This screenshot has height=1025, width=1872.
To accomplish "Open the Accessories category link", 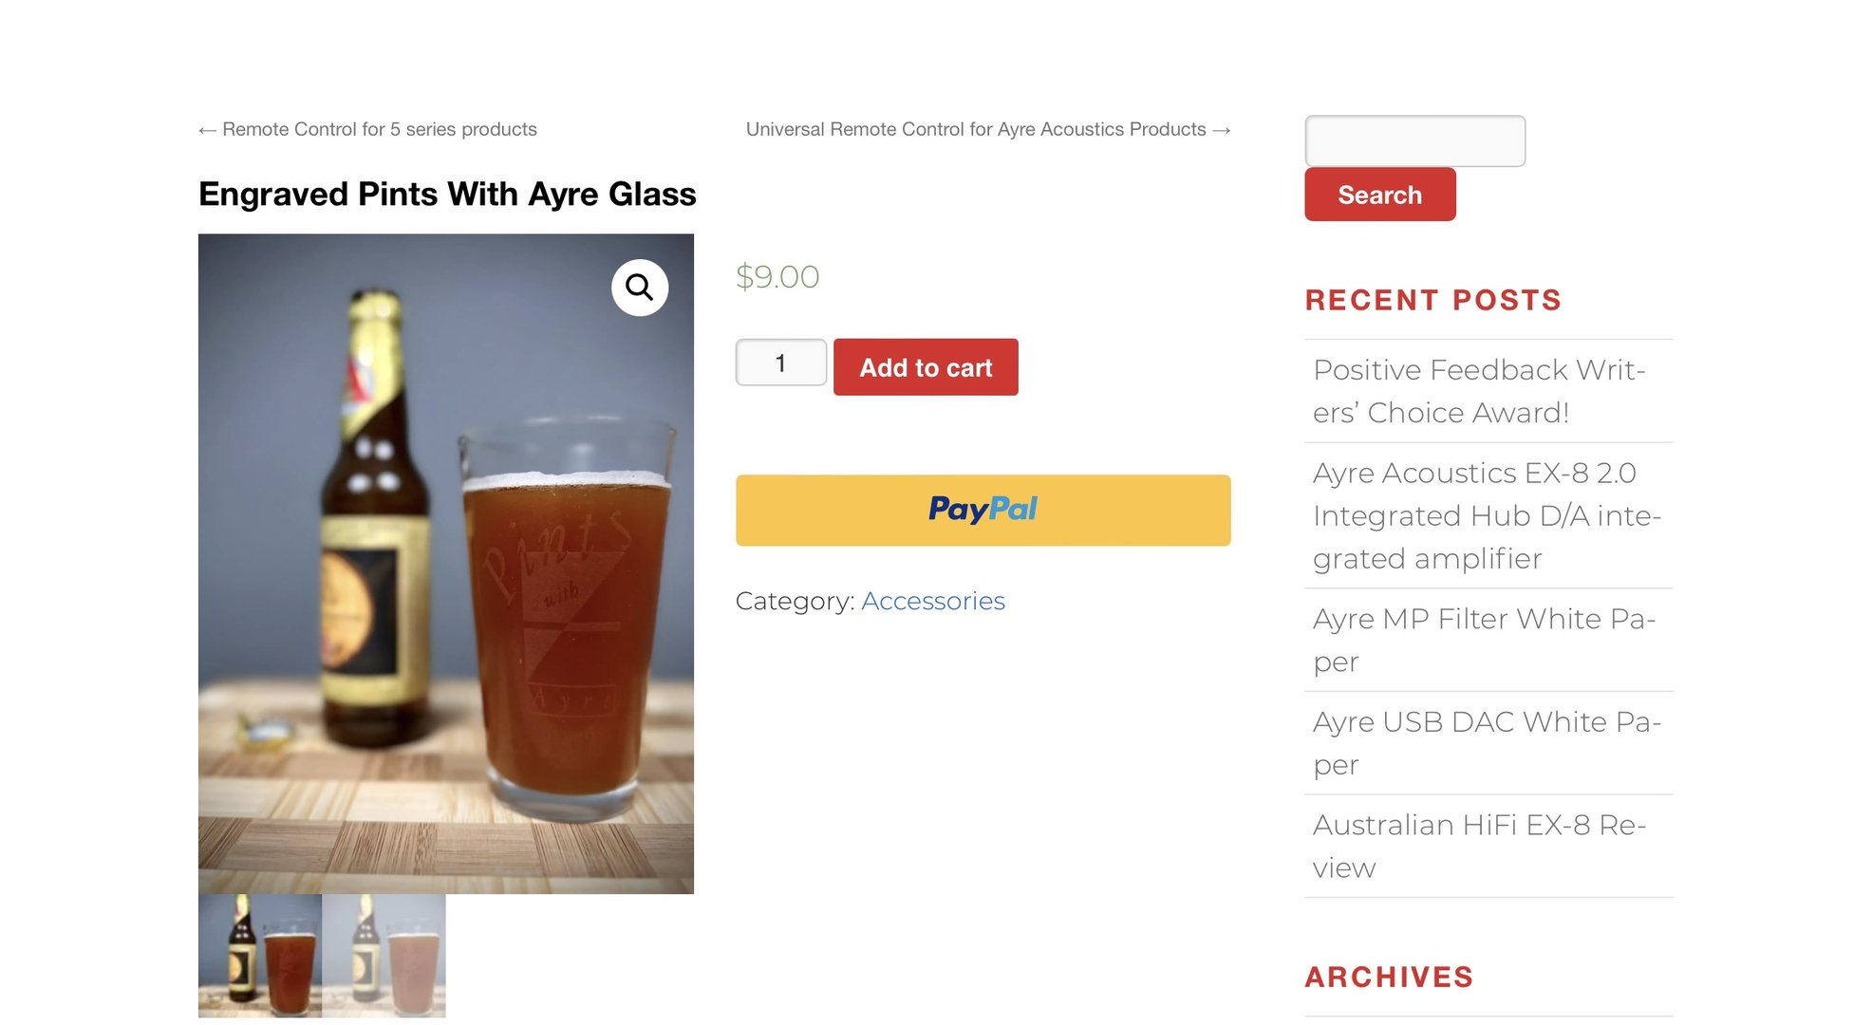I will point(932,601).
